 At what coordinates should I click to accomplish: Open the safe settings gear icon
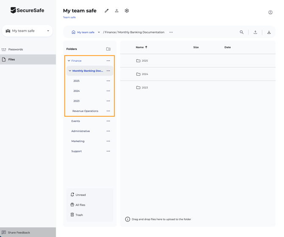127,11
